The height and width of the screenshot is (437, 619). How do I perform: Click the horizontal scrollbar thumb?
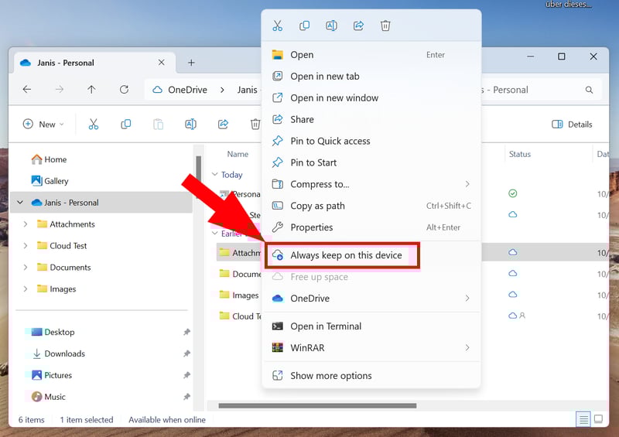tap(317, 406)
